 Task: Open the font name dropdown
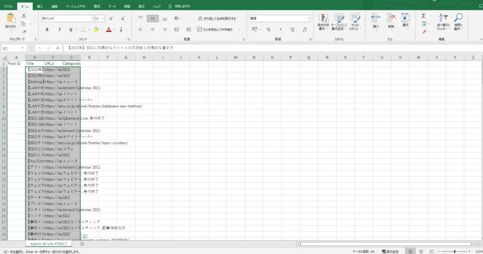point(92,18)
